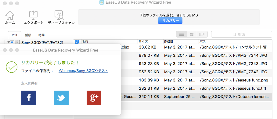Click the Sony_8GQX drive icon

point(17,42)
